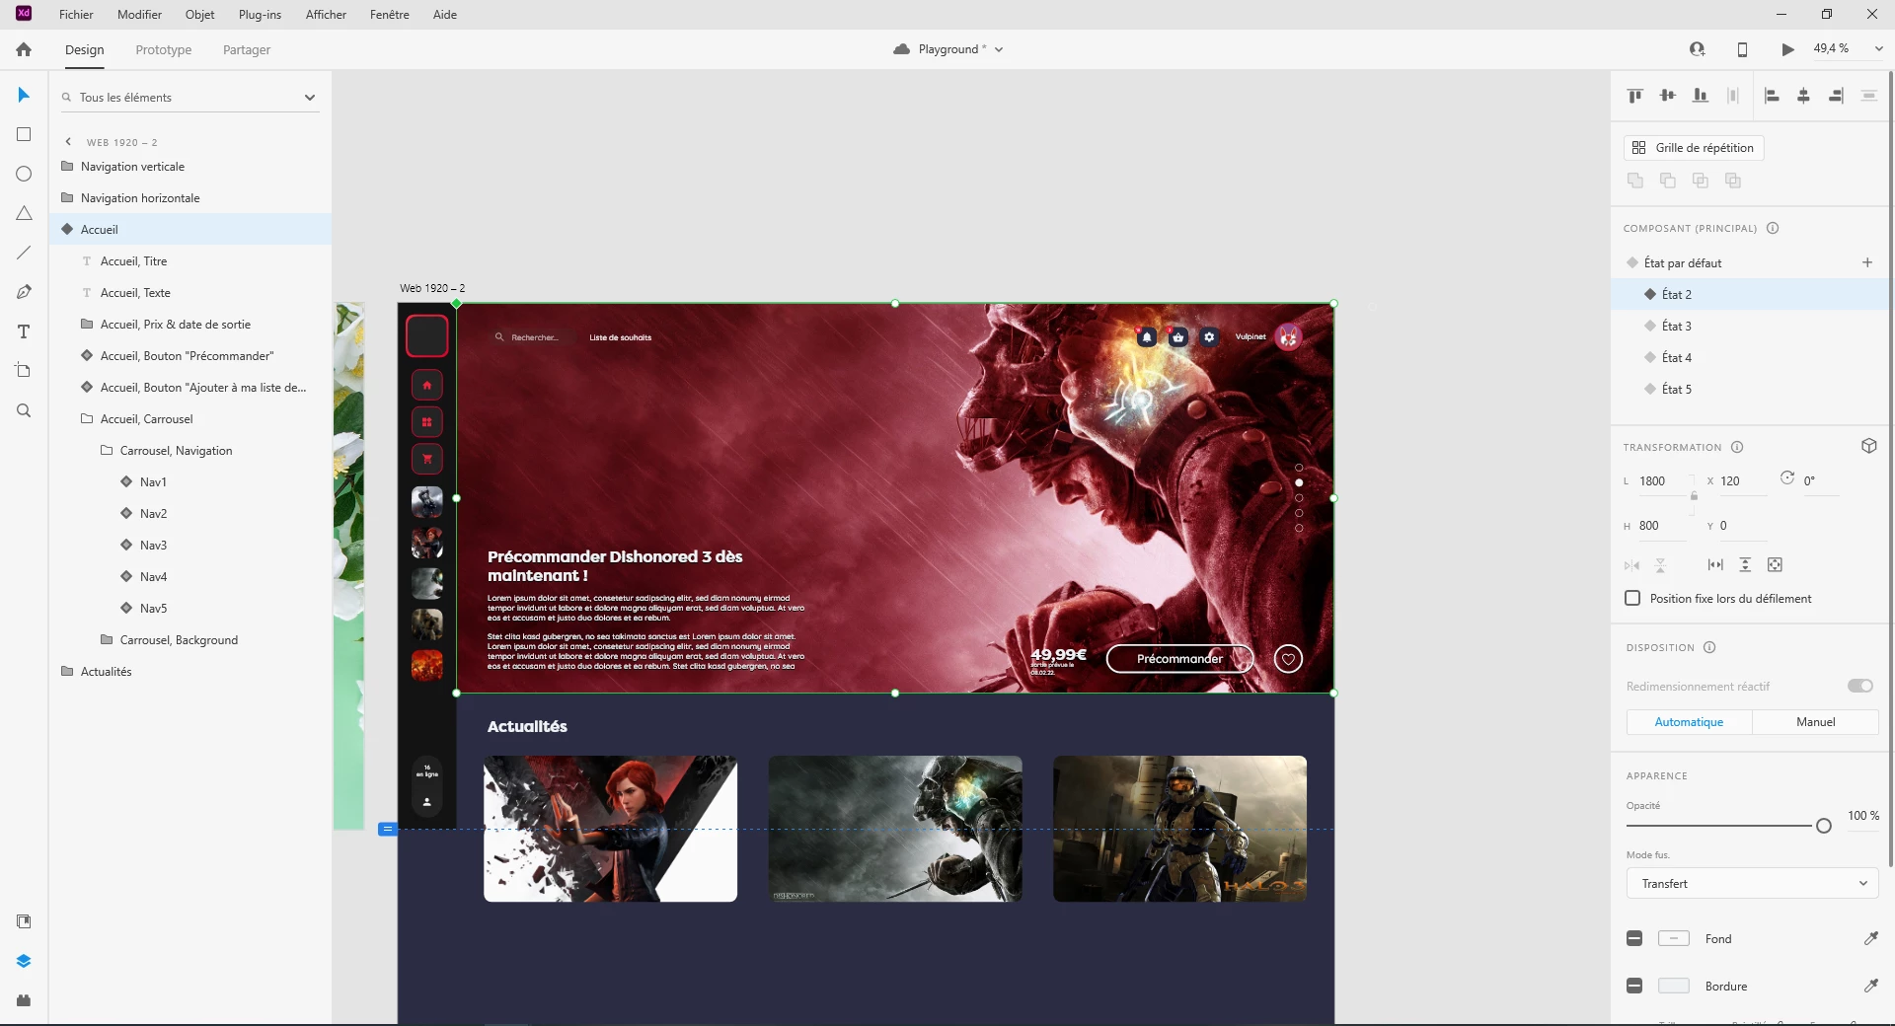1895x1026 pixels.
Task: Open the Mode fus. Transfert dropdown
Action: point(1752,884)
